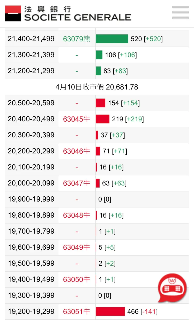Open bull contract 63050牛
The image size is (194, 320).
(77, 280)
